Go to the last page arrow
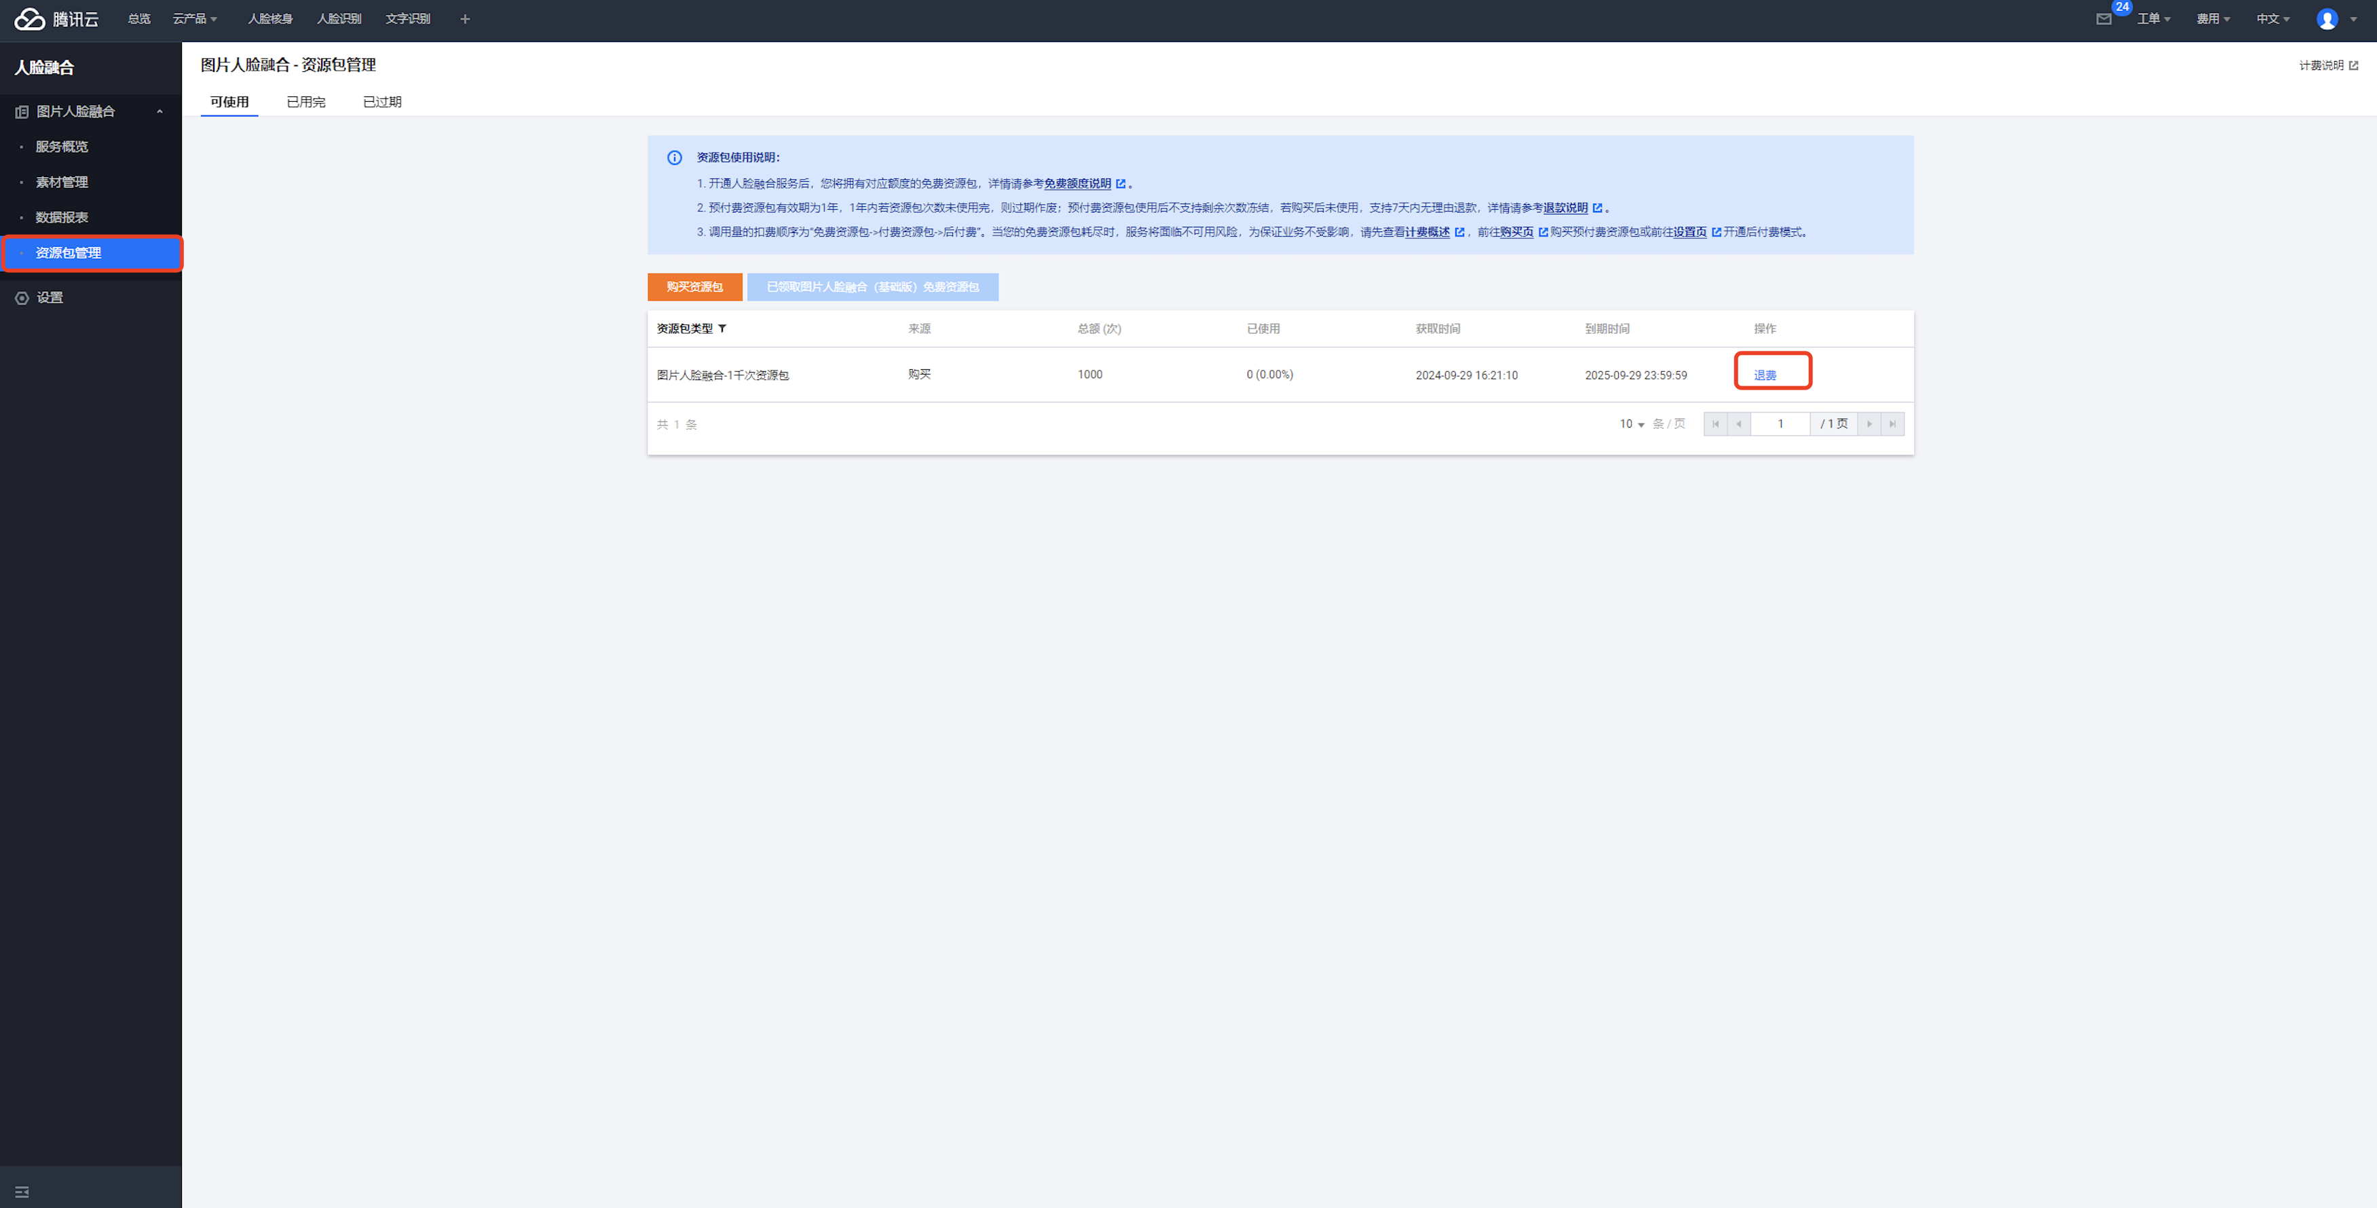Image resolution: width=2377 pixels, height=1208 pixels. tap(1892, 425)
